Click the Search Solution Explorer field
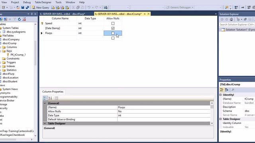Image resolution: width=255 pixels, height=143 pixels. pos(237,25)
